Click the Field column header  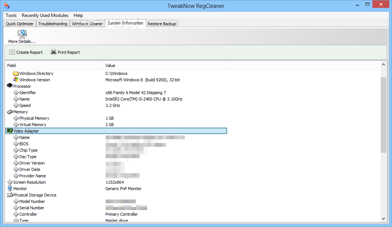coord(54,66)
